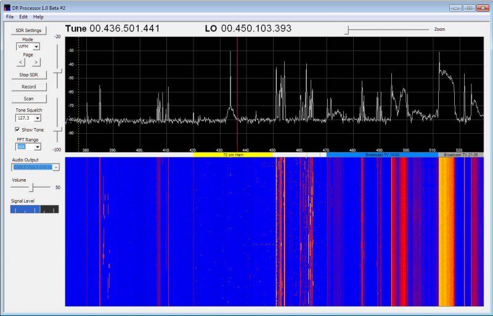Click the upper vertical level slider at -20
Screen dimensions: 493x316
[x=57, y=72]
